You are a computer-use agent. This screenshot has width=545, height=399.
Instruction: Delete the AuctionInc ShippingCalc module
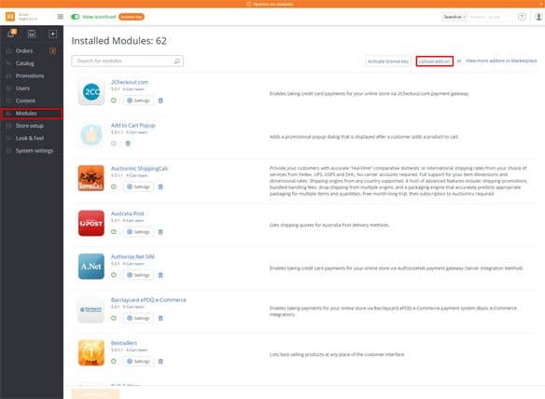click(161, 186)
